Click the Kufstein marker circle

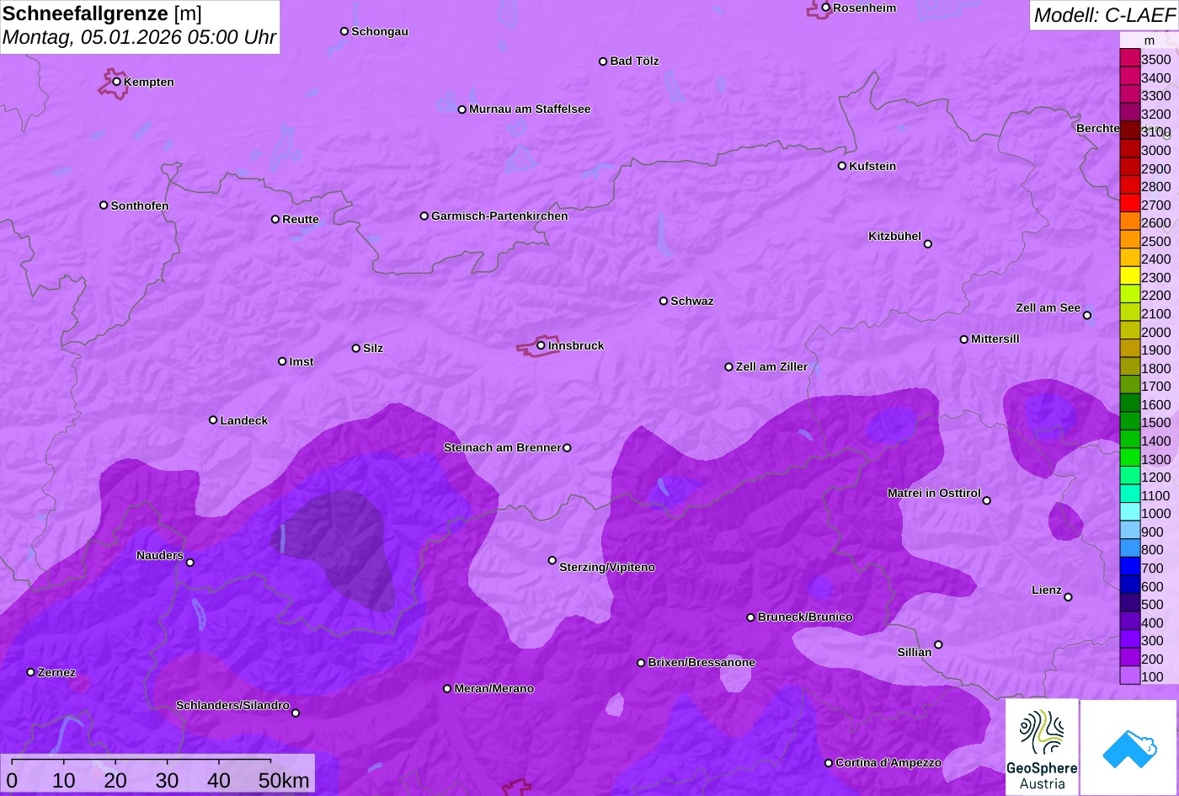841,166
